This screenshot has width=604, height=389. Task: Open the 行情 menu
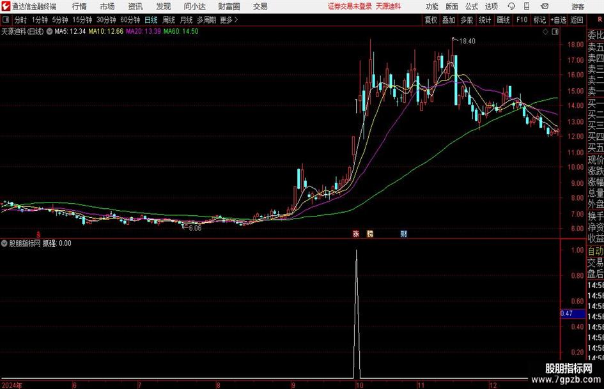pyautogui.click(x=79, y=6)
